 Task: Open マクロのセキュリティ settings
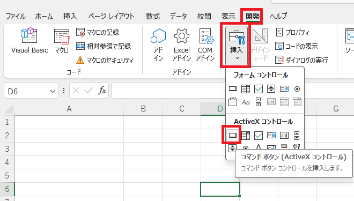point(105,60)
